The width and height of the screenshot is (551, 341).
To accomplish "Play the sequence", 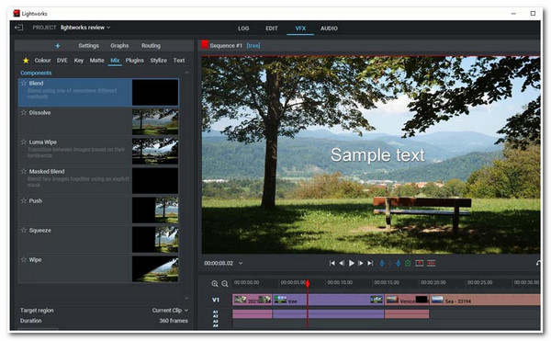I will tap(351, 263).
